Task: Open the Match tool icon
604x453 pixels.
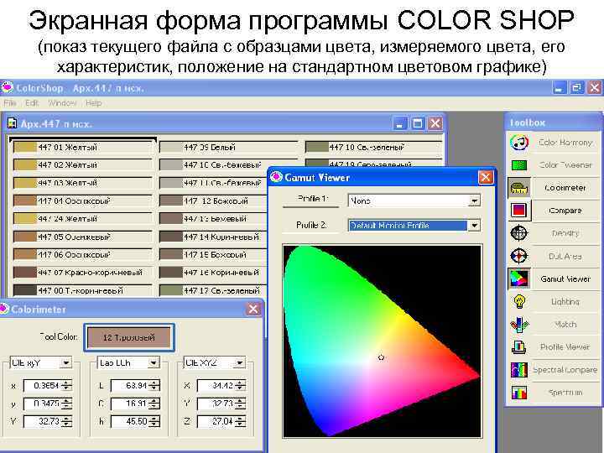Action: tap(519, 325)
